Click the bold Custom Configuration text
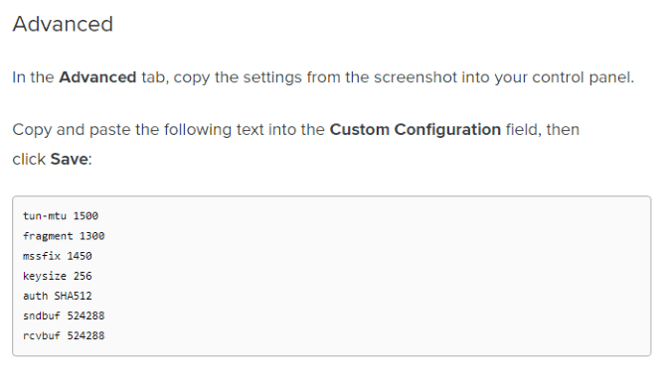This screenshot has height=371, width=666. [415, 129]
